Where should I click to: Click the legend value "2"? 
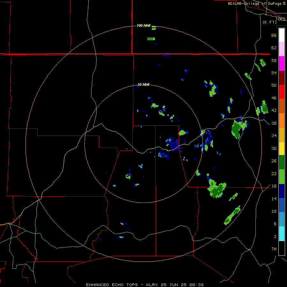[275, 237]
